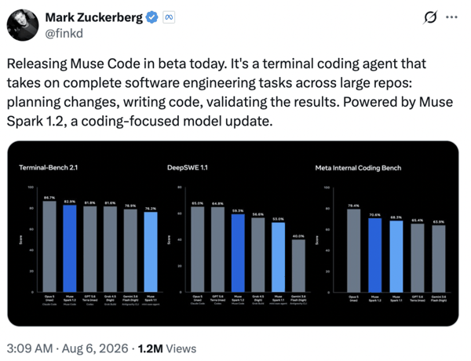Open the attached benchmark charts image
This screenshot has height=361, width=471.
click(x=233, y=233)
